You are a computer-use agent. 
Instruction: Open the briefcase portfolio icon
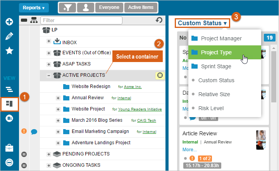tap(9, 148)
